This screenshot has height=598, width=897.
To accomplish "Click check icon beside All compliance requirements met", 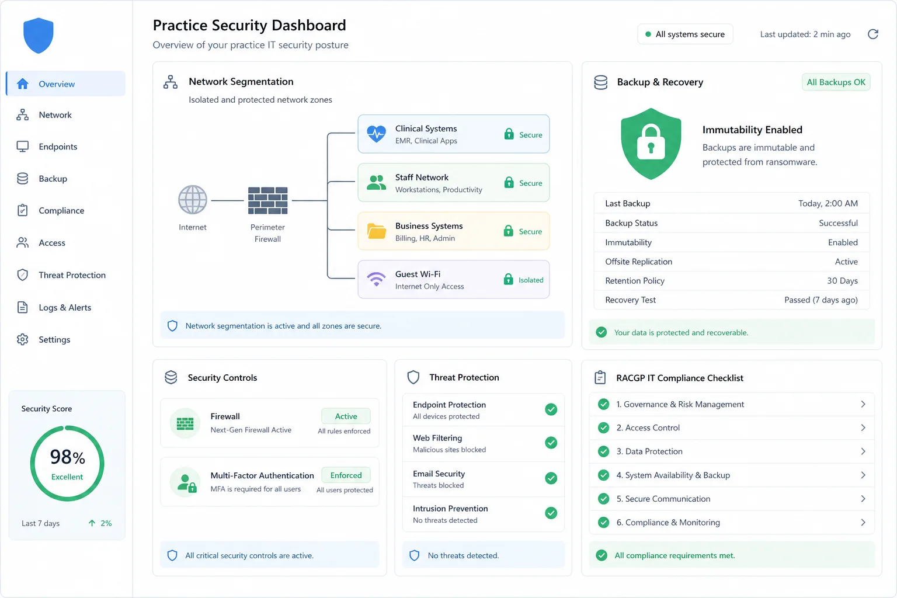I will [602, 555].
